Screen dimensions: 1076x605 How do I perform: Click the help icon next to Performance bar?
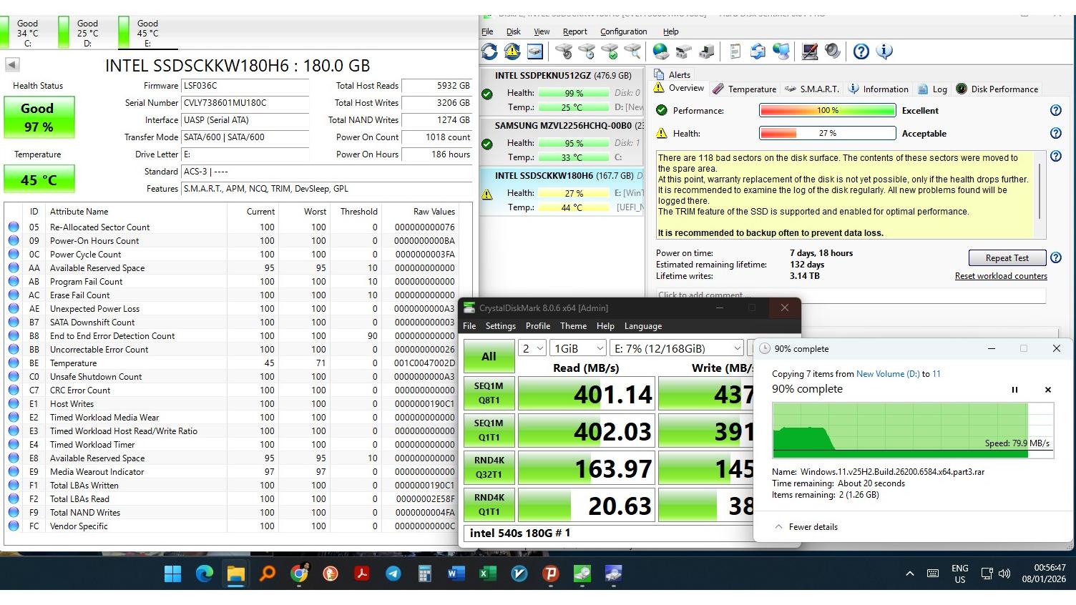[1055, 110]
